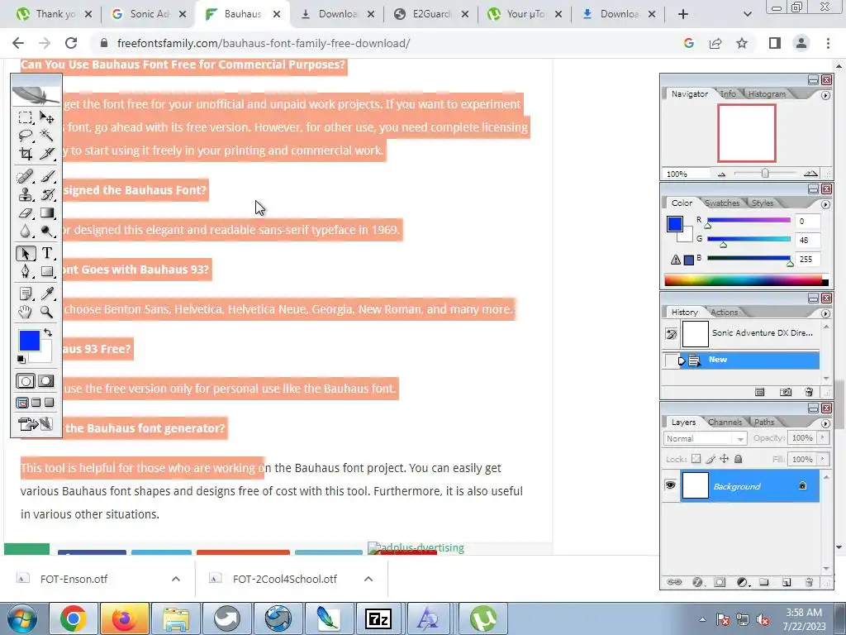Select the Zoom tool in the toolbox

pyautogui.click(x=47, y=312)
